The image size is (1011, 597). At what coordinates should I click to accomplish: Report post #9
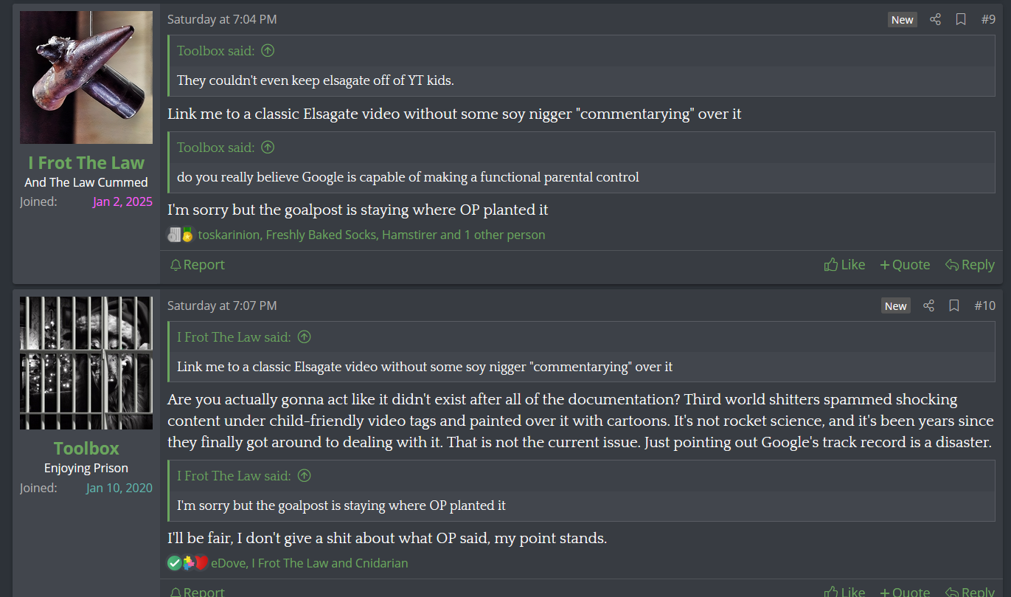point(197,265)
